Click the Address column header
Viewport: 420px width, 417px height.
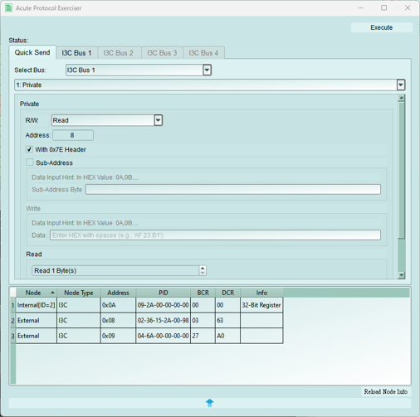coord(118,293)
